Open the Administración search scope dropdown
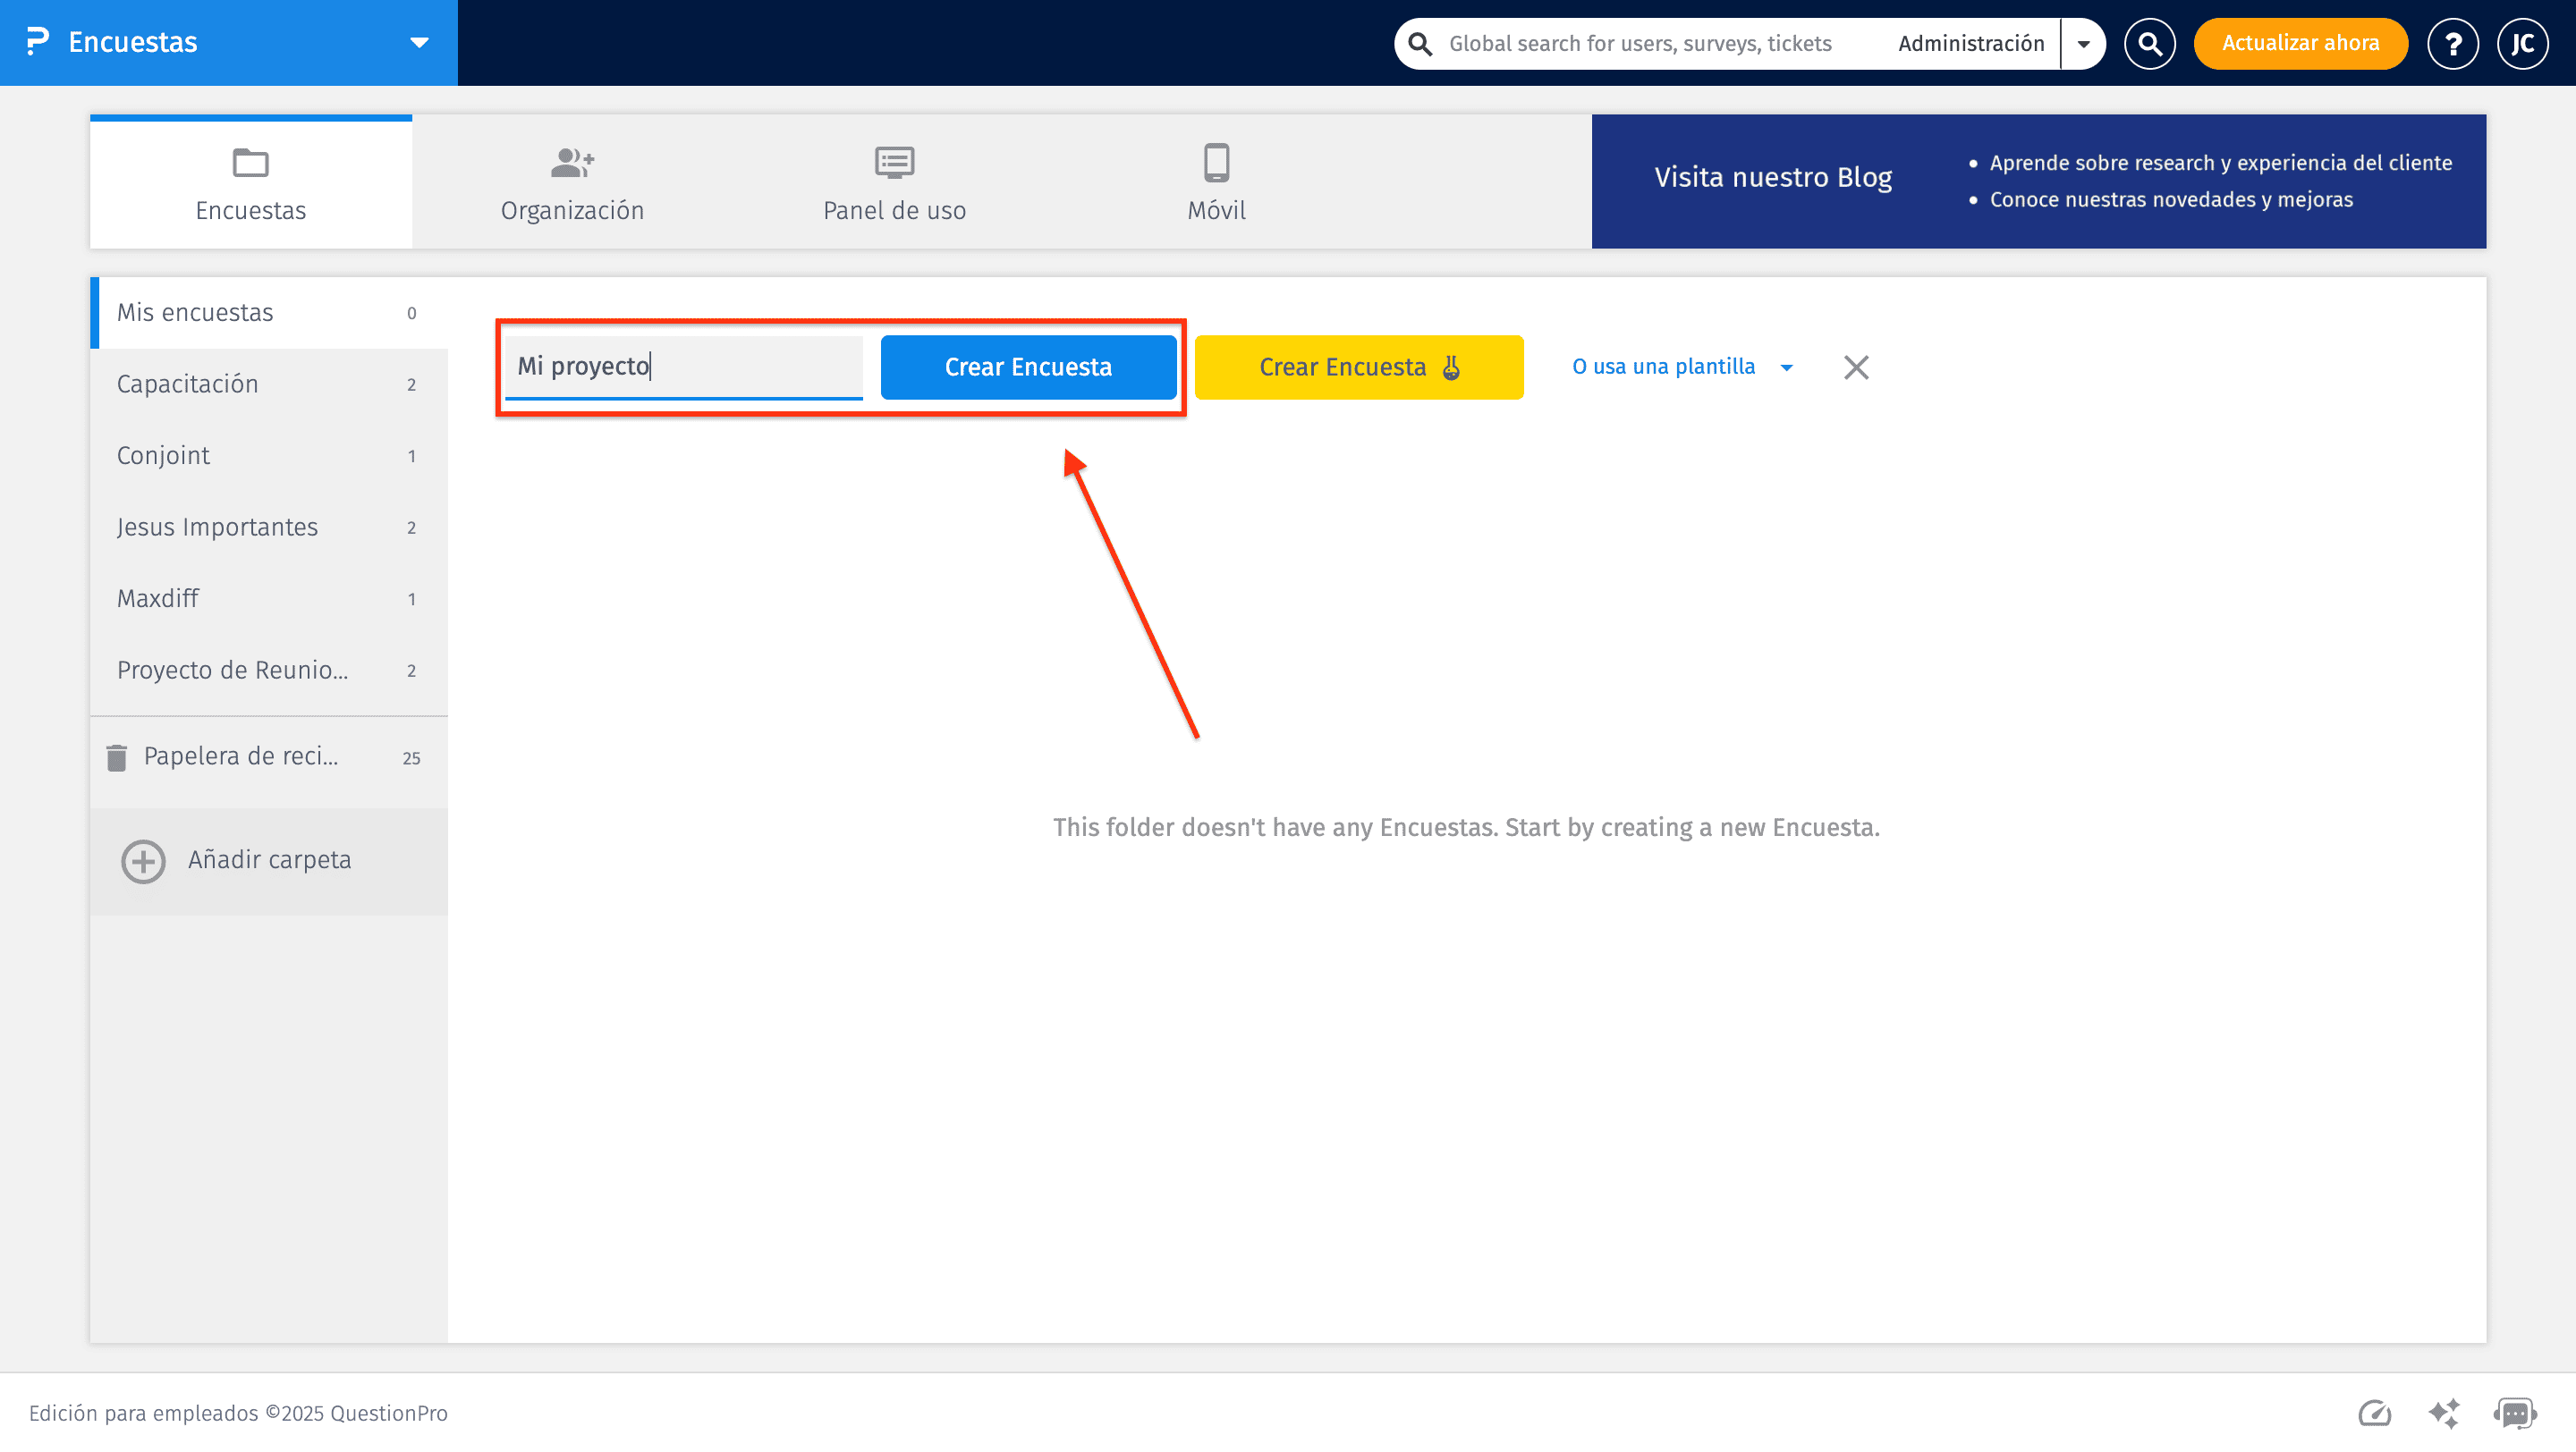This screenshot has width=2576, height=1452. (2084, 43)
